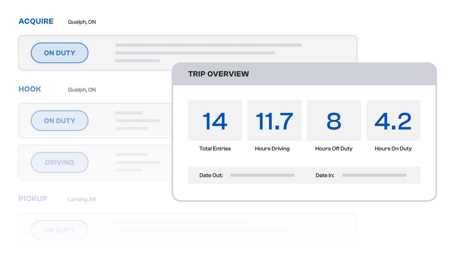Open the Total Entries stat tile showing 14
The height and width of the screenshot is (255, 454).
coord(215,120)
